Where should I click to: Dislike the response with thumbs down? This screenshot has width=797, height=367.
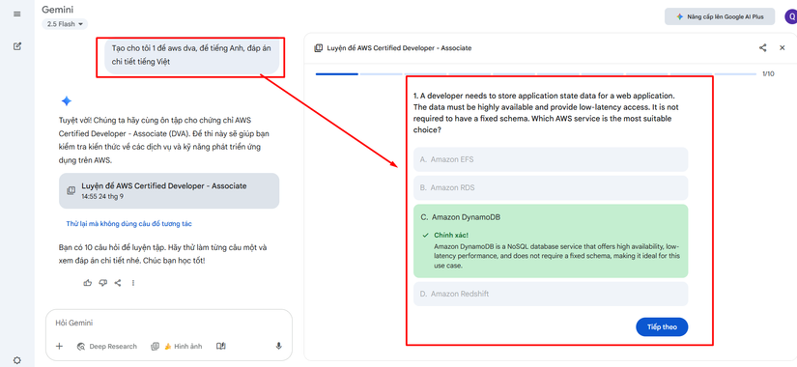[102, 283]
